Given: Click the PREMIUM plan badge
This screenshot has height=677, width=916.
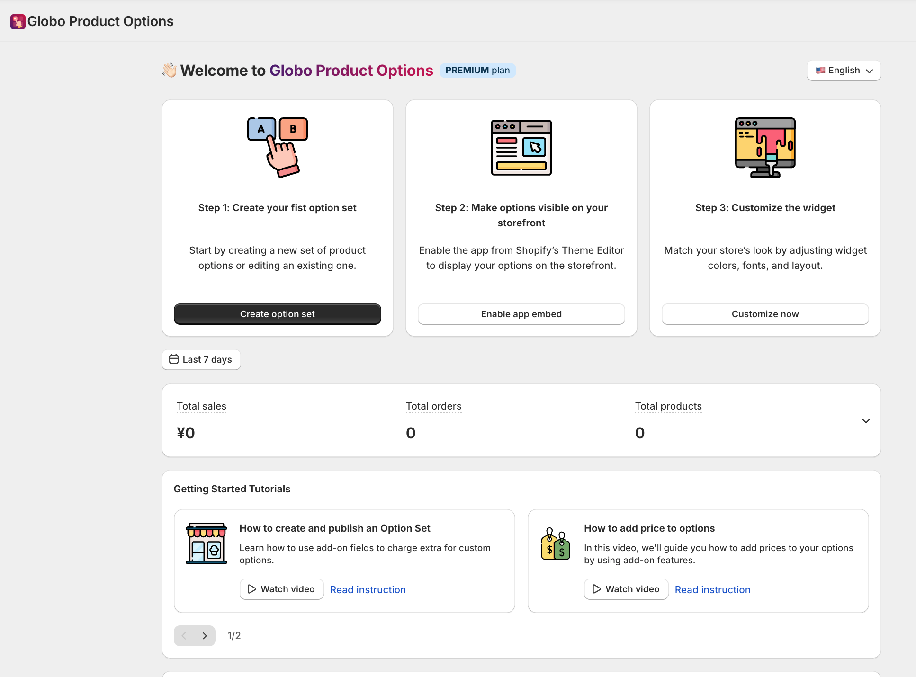Looking at the screenshot, I should [477, 71].
